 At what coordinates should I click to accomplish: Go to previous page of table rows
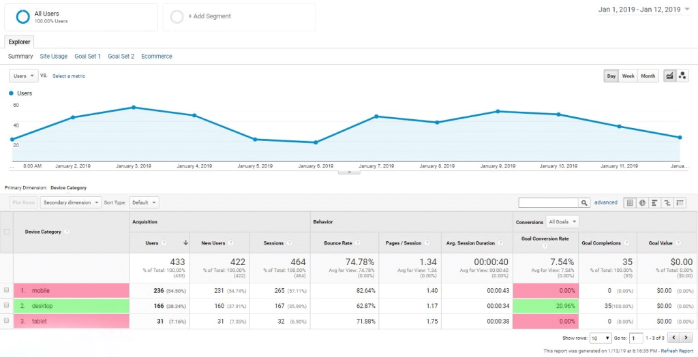click(674, 339)
